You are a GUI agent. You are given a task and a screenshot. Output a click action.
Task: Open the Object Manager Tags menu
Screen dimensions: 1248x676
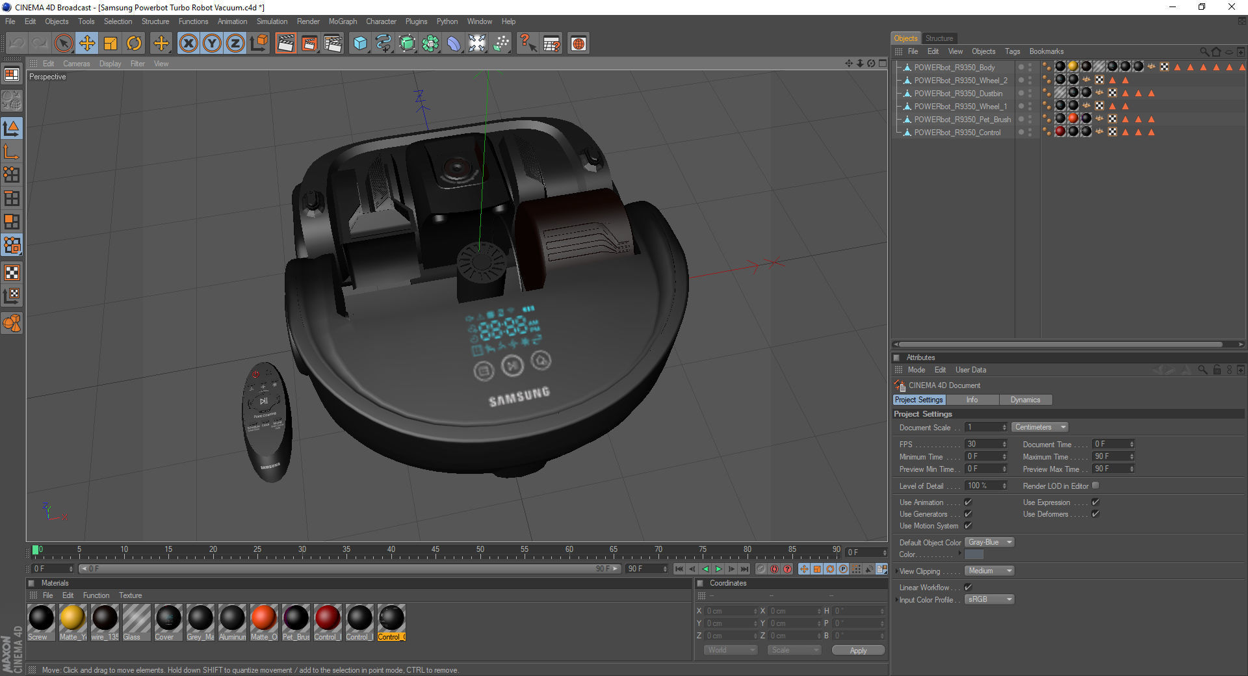click(x=1012, y=51)
